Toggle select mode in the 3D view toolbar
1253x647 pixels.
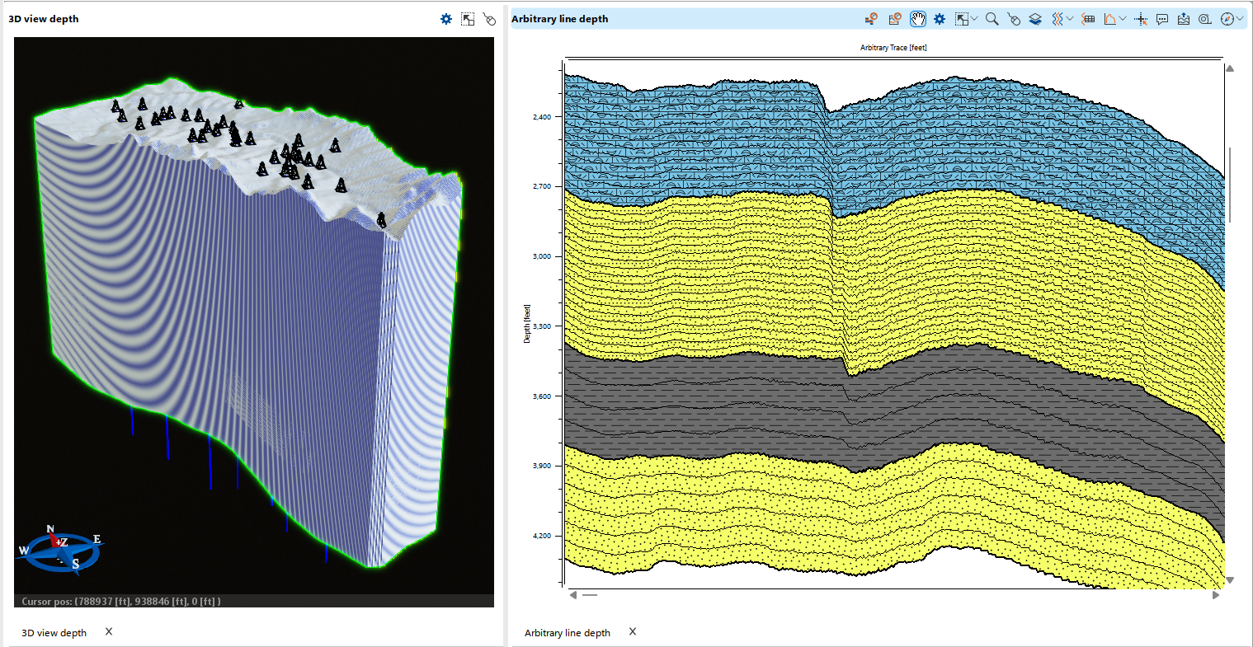pyautogui.click(x=468, y=18)
